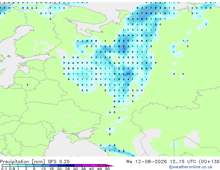Click the 'GFS 0.25' model label
Viewport: 220px width, 170px height.
(x=59, y=162)
